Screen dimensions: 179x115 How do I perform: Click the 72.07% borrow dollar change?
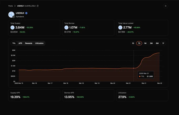[76, 32]
